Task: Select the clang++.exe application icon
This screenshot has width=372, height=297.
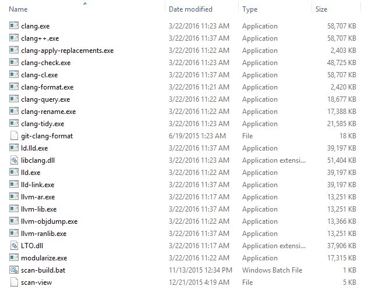Action: click(14, 38)
